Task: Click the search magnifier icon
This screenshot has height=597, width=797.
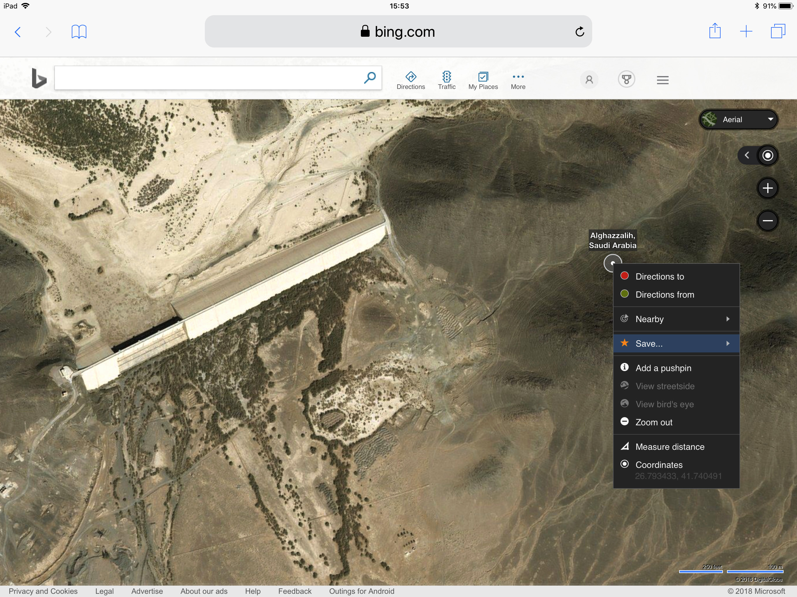Action: [x=370, y=78]
